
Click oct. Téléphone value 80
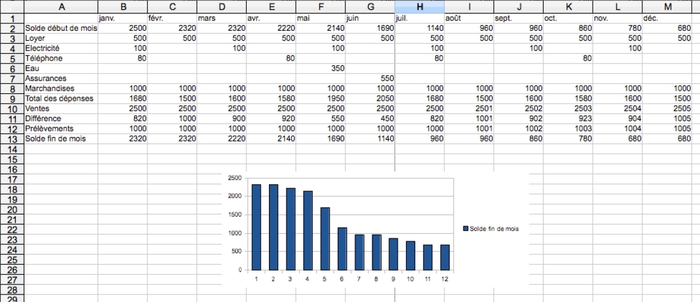coord(568,58)
